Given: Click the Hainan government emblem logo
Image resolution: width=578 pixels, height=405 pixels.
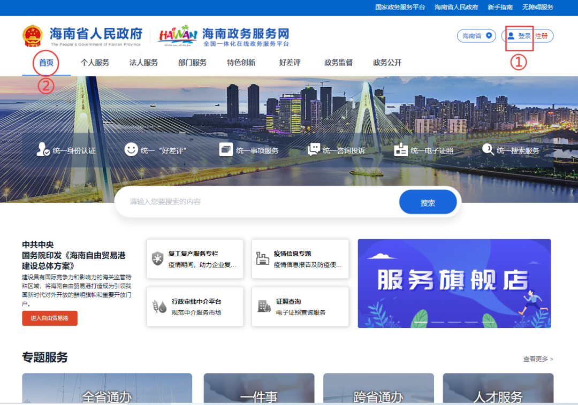Looking at the screenshot, I should pyautogui.click(x=33, y=36).
